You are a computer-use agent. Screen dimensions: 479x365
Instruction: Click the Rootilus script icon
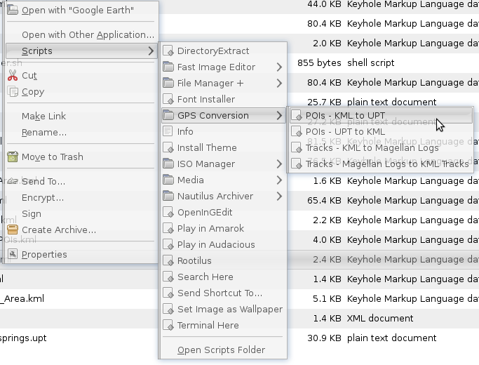168,260
